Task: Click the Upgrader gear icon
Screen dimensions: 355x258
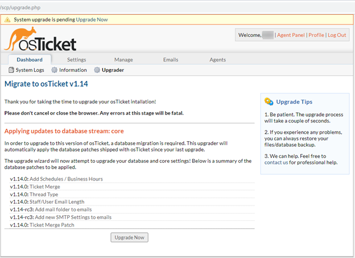Action: pyautogui.click(x=97, y=70)
